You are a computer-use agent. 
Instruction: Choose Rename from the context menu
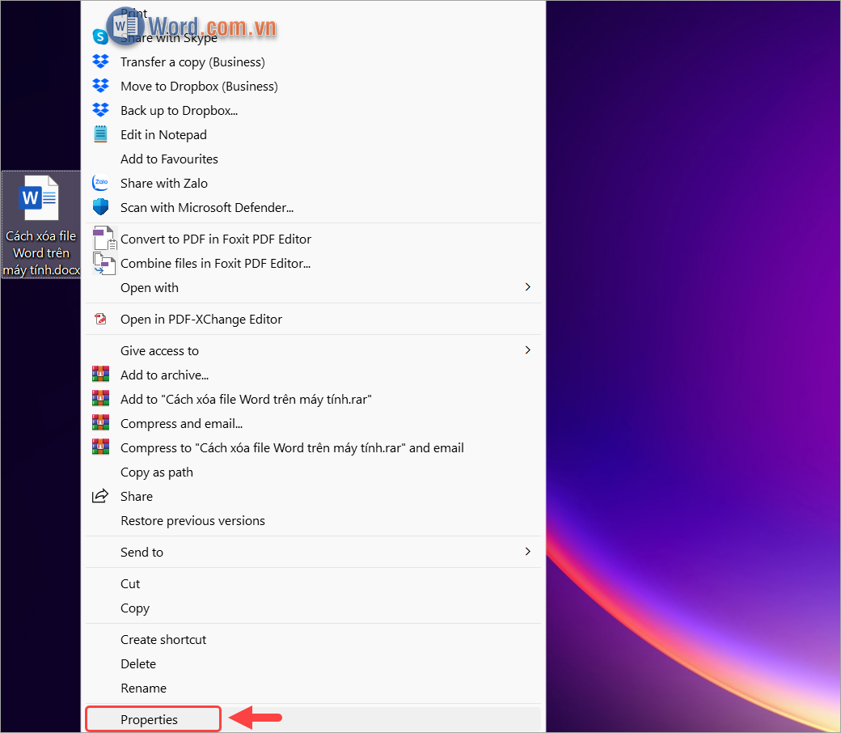click(x=313, y=688)
